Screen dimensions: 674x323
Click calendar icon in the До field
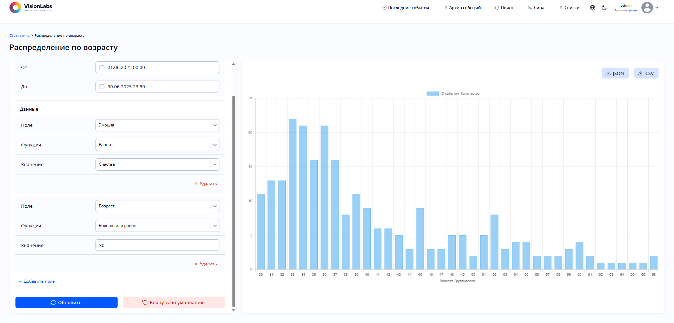click(102, 87)
